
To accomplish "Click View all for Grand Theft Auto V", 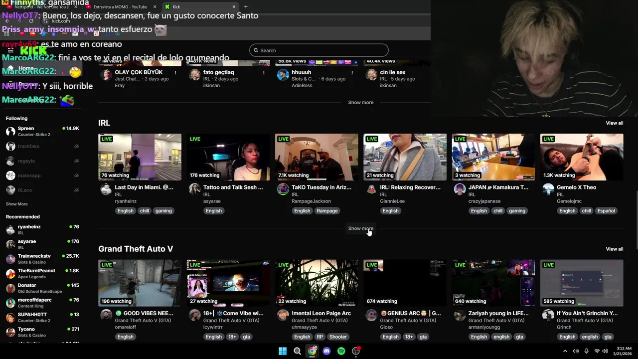I will point(614,249).
